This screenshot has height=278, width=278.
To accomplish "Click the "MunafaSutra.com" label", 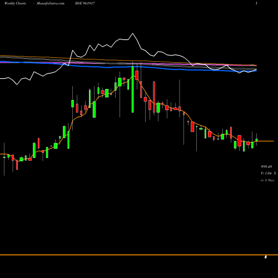I will pyautogui.click(x=51, y=3).
